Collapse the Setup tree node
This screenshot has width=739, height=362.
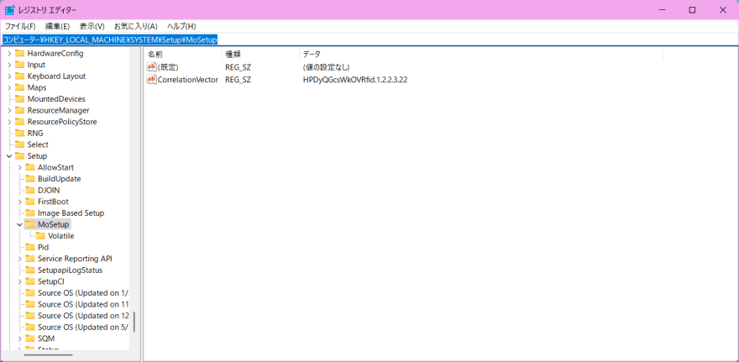tap(9, 156)
